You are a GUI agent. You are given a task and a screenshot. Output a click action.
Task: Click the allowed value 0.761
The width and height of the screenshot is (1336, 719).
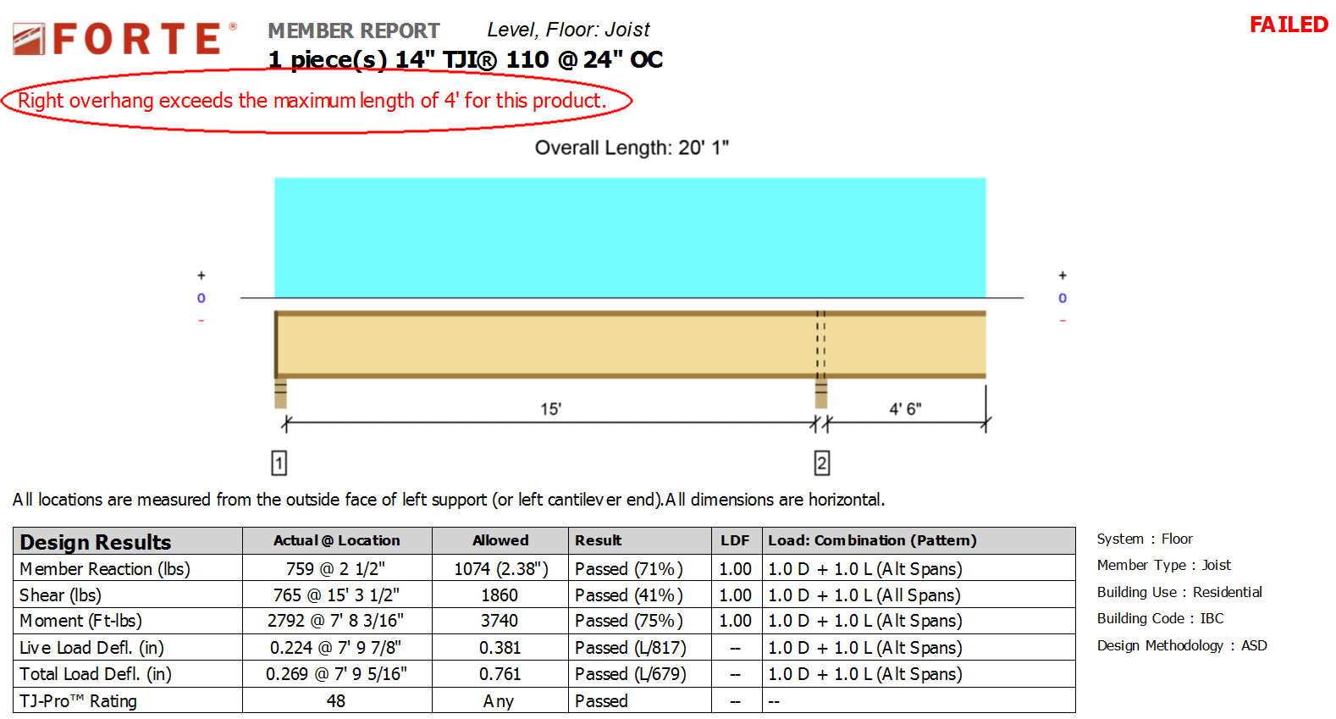500,674
